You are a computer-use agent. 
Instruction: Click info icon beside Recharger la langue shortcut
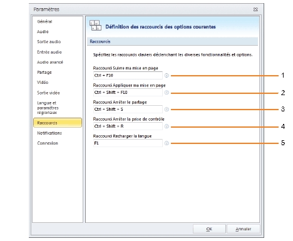[167, 143]
